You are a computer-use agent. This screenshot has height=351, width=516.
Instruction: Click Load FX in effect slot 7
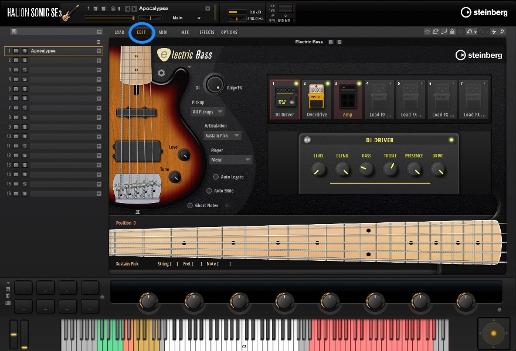pos(474,99)
